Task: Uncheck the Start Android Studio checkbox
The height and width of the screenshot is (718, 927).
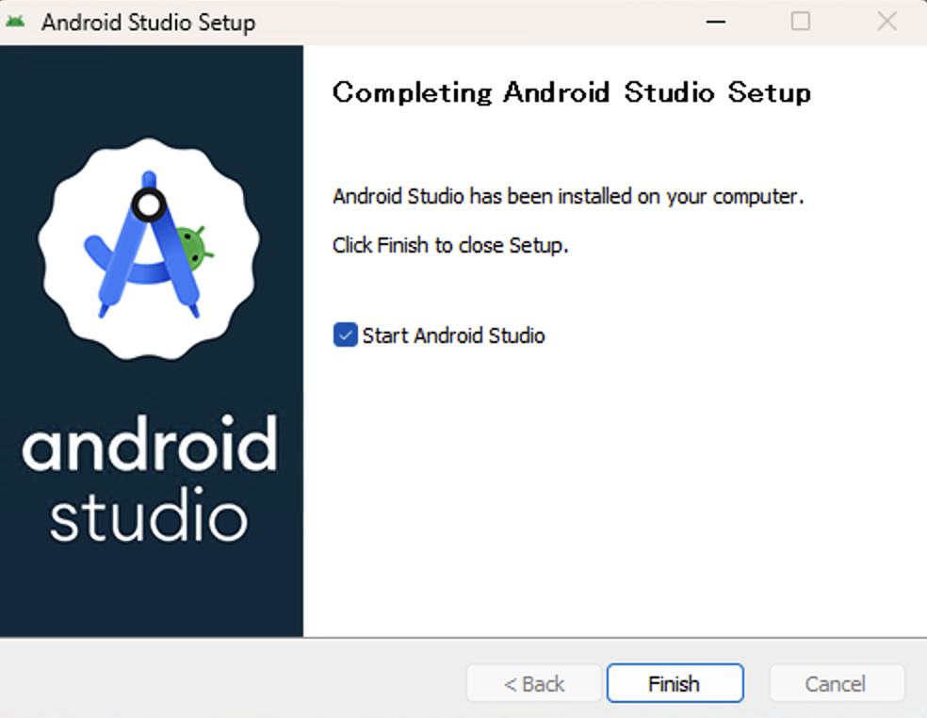Action: (x=345, y=335)
